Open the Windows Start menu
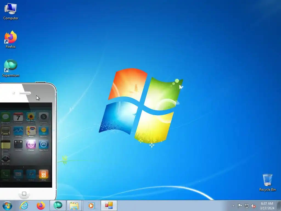This screenshot has width=281, height=211. [x=7, y=206]
